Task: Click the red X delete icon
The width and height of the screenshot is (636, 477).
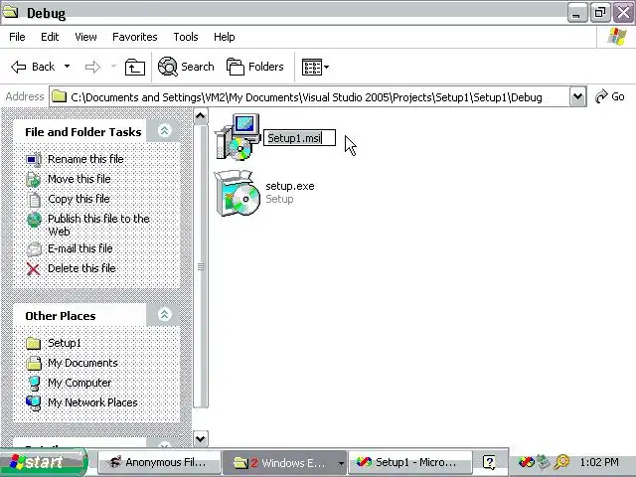Action: 33,269
